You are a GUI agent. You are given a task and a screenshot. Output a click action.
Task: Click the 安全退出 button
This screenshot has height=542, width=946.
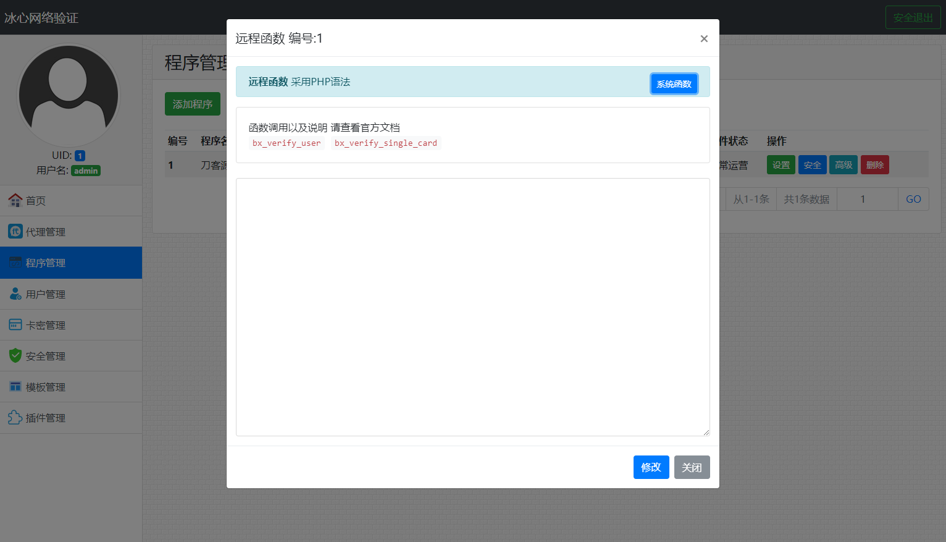pyautogui.click(x=913, y=17)
